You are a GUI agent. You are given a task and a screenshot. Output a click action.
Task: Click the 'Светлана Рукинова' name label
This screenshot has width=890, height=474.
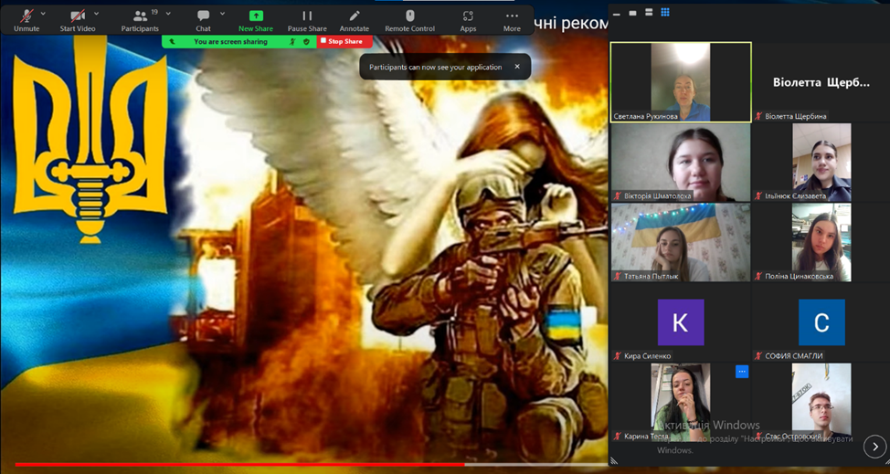click(646, 116)
